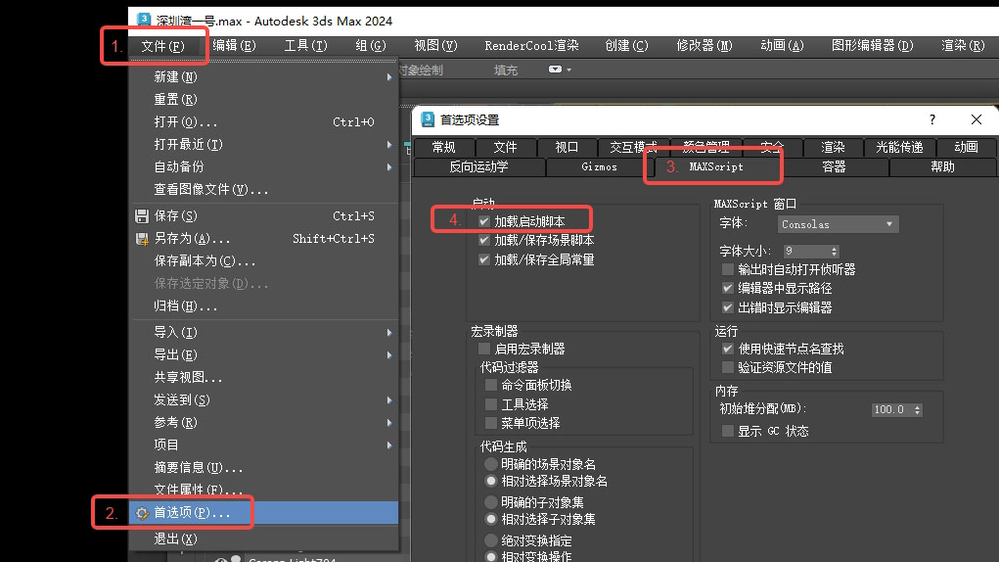The width and height of the screenshot is (999, 562).
Task: Uncheck 加载自动脚本 checkbox
Action: [484, 221]
